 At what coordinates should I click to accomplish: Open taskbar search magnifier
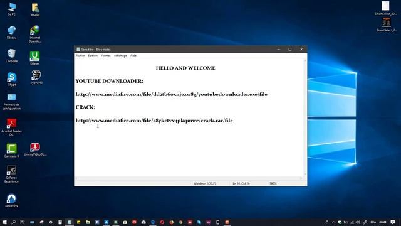(14, 222)
